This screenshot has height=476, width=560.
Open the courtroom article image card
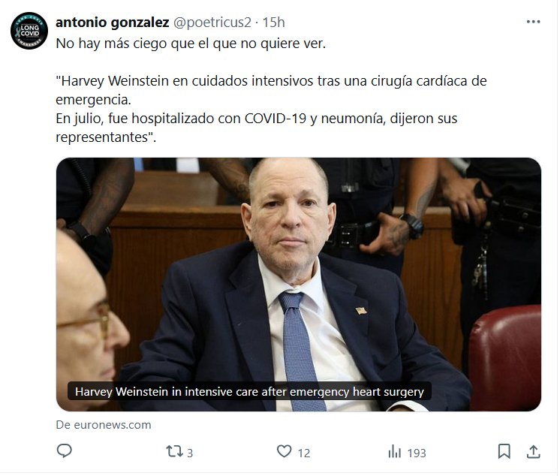(x=299, y=285)
